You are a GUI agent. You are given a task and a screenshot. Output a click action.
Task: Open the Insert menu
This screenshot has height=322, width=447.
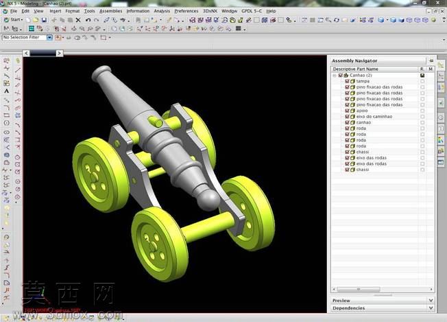(56, 11)
